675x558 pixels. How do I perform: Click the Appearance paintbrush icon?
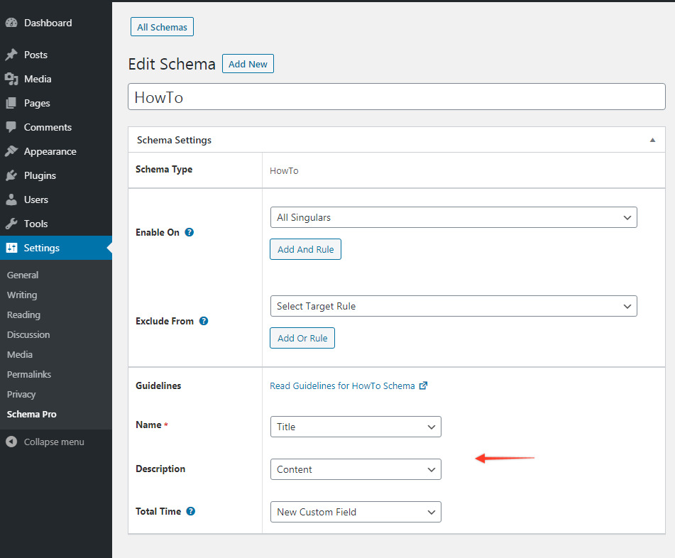pos(11,151)
